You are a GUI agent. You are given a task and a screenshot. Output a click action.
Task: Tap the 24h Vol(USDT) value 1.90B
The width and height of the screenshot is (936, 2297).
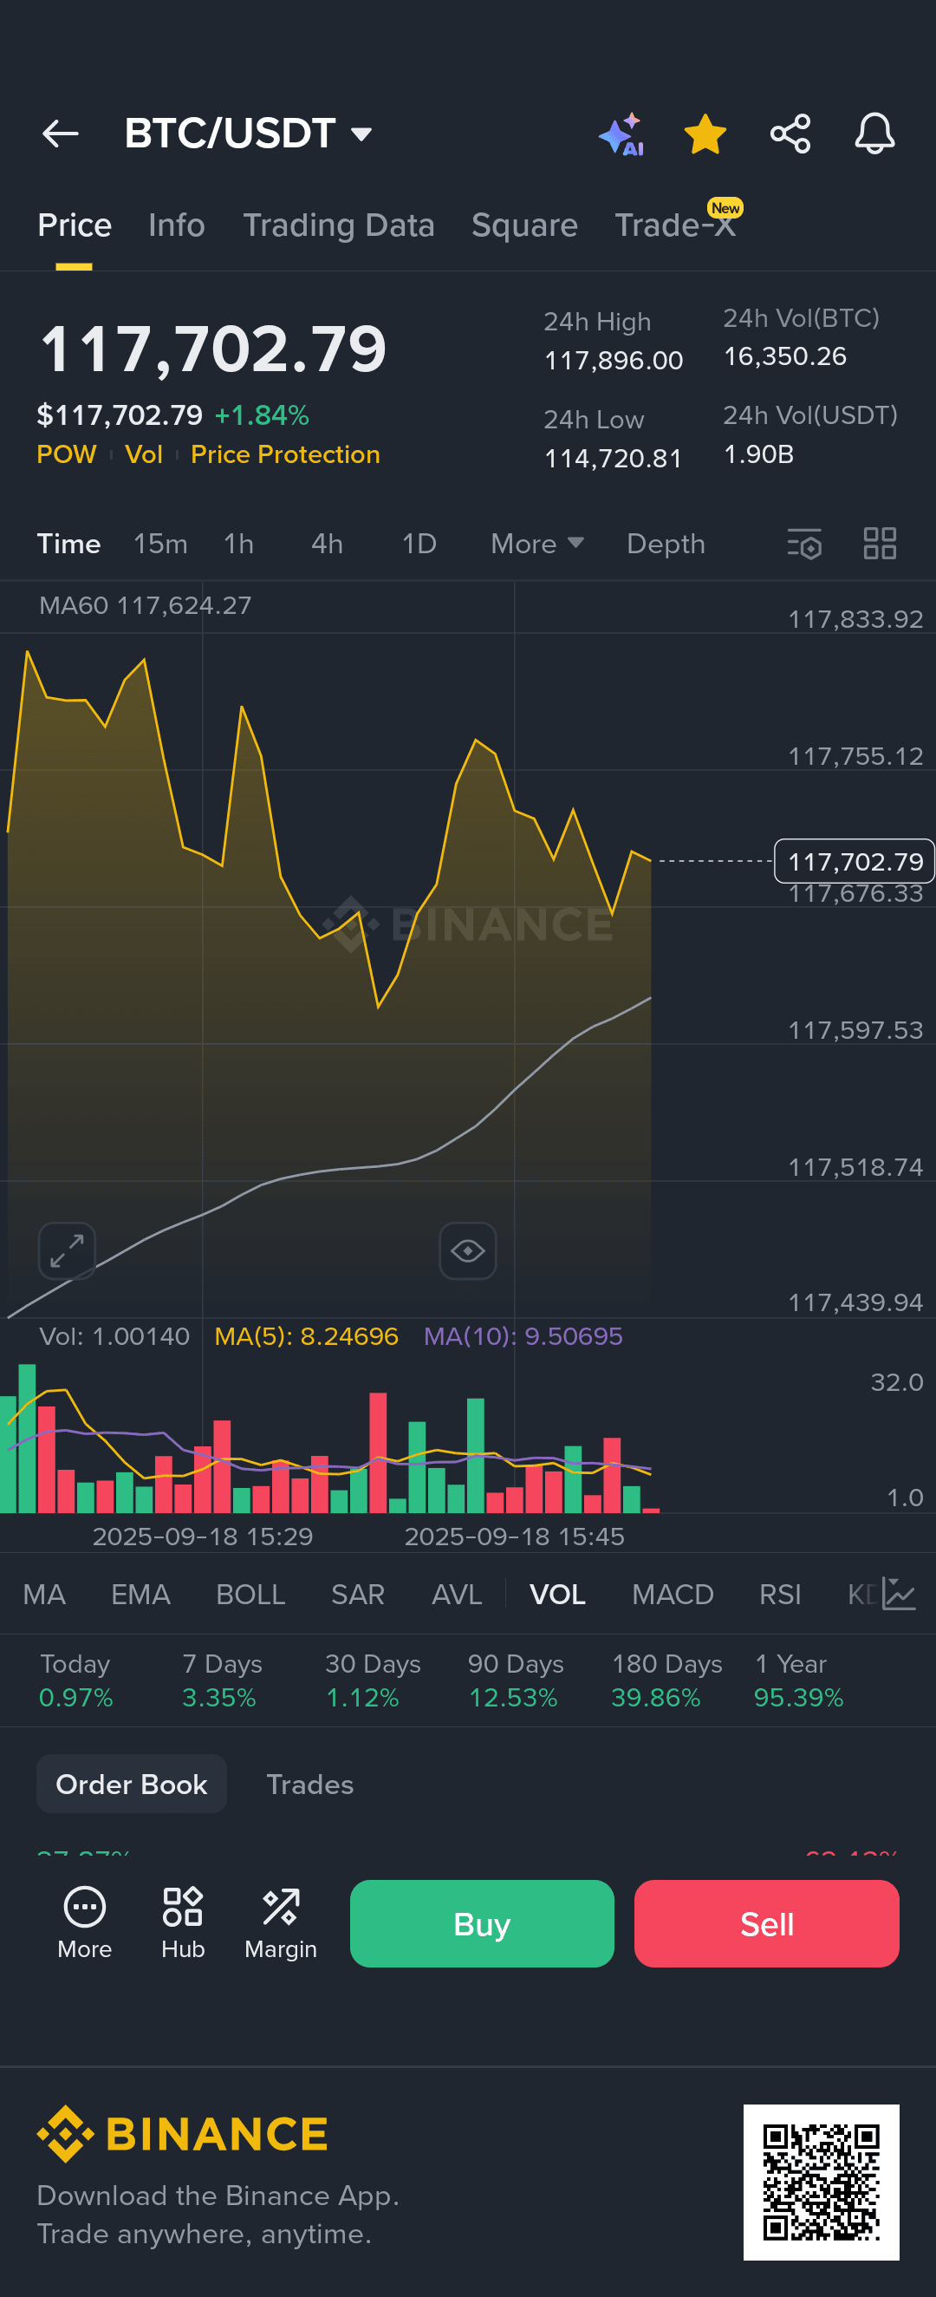pos(758,454)
